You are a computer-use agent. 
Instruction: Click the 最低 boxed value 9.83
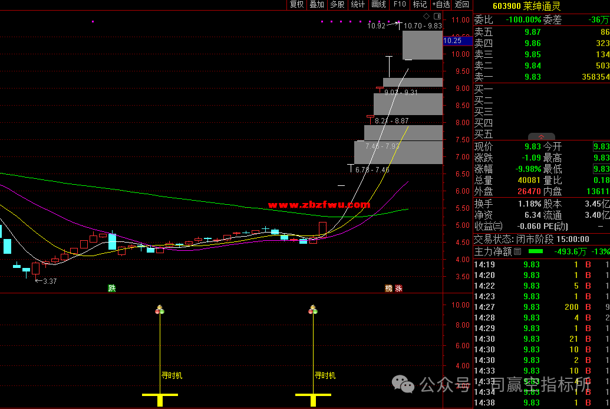coord(601,169)
